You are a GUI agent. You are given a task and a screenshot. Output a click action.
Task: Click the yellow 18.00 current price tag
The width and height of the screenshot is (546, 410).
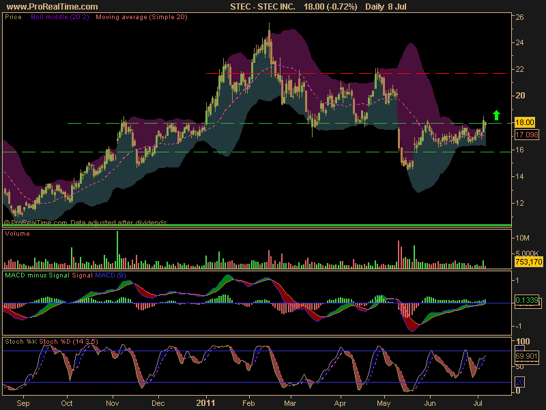[x=524, y=122]
